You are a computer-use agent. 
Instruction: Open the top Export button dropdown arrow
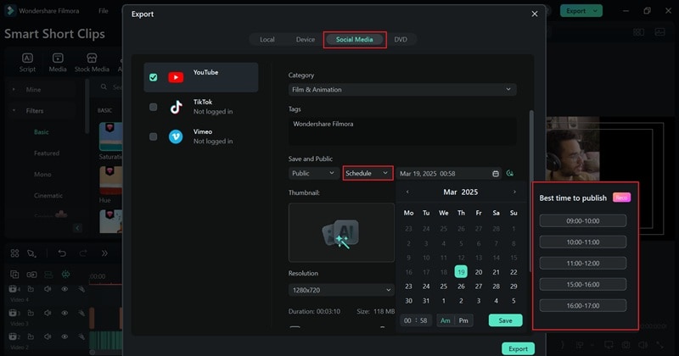pyautogui.click(x=596, y=11)
